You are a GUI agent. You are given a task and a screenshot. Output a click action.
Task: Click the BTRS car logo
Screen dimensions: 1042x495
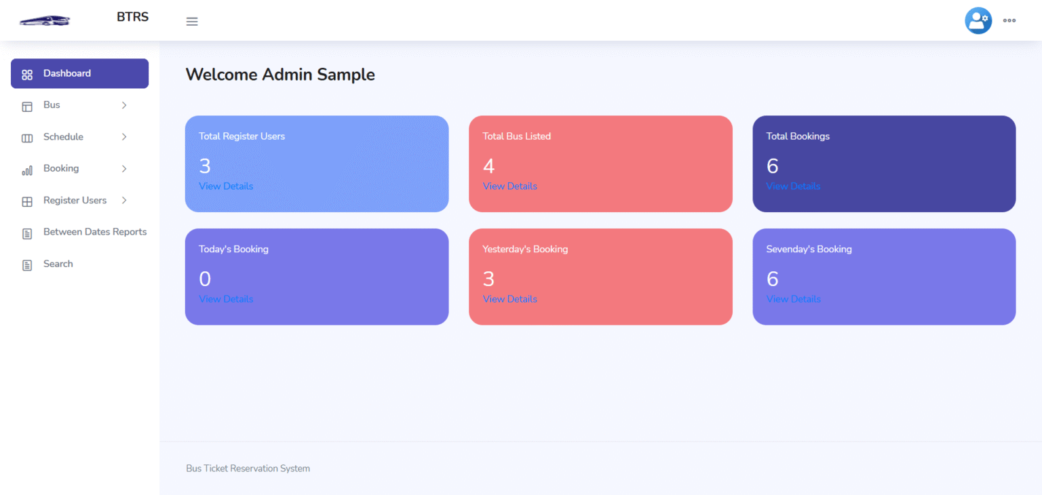[x=44, y=19]
